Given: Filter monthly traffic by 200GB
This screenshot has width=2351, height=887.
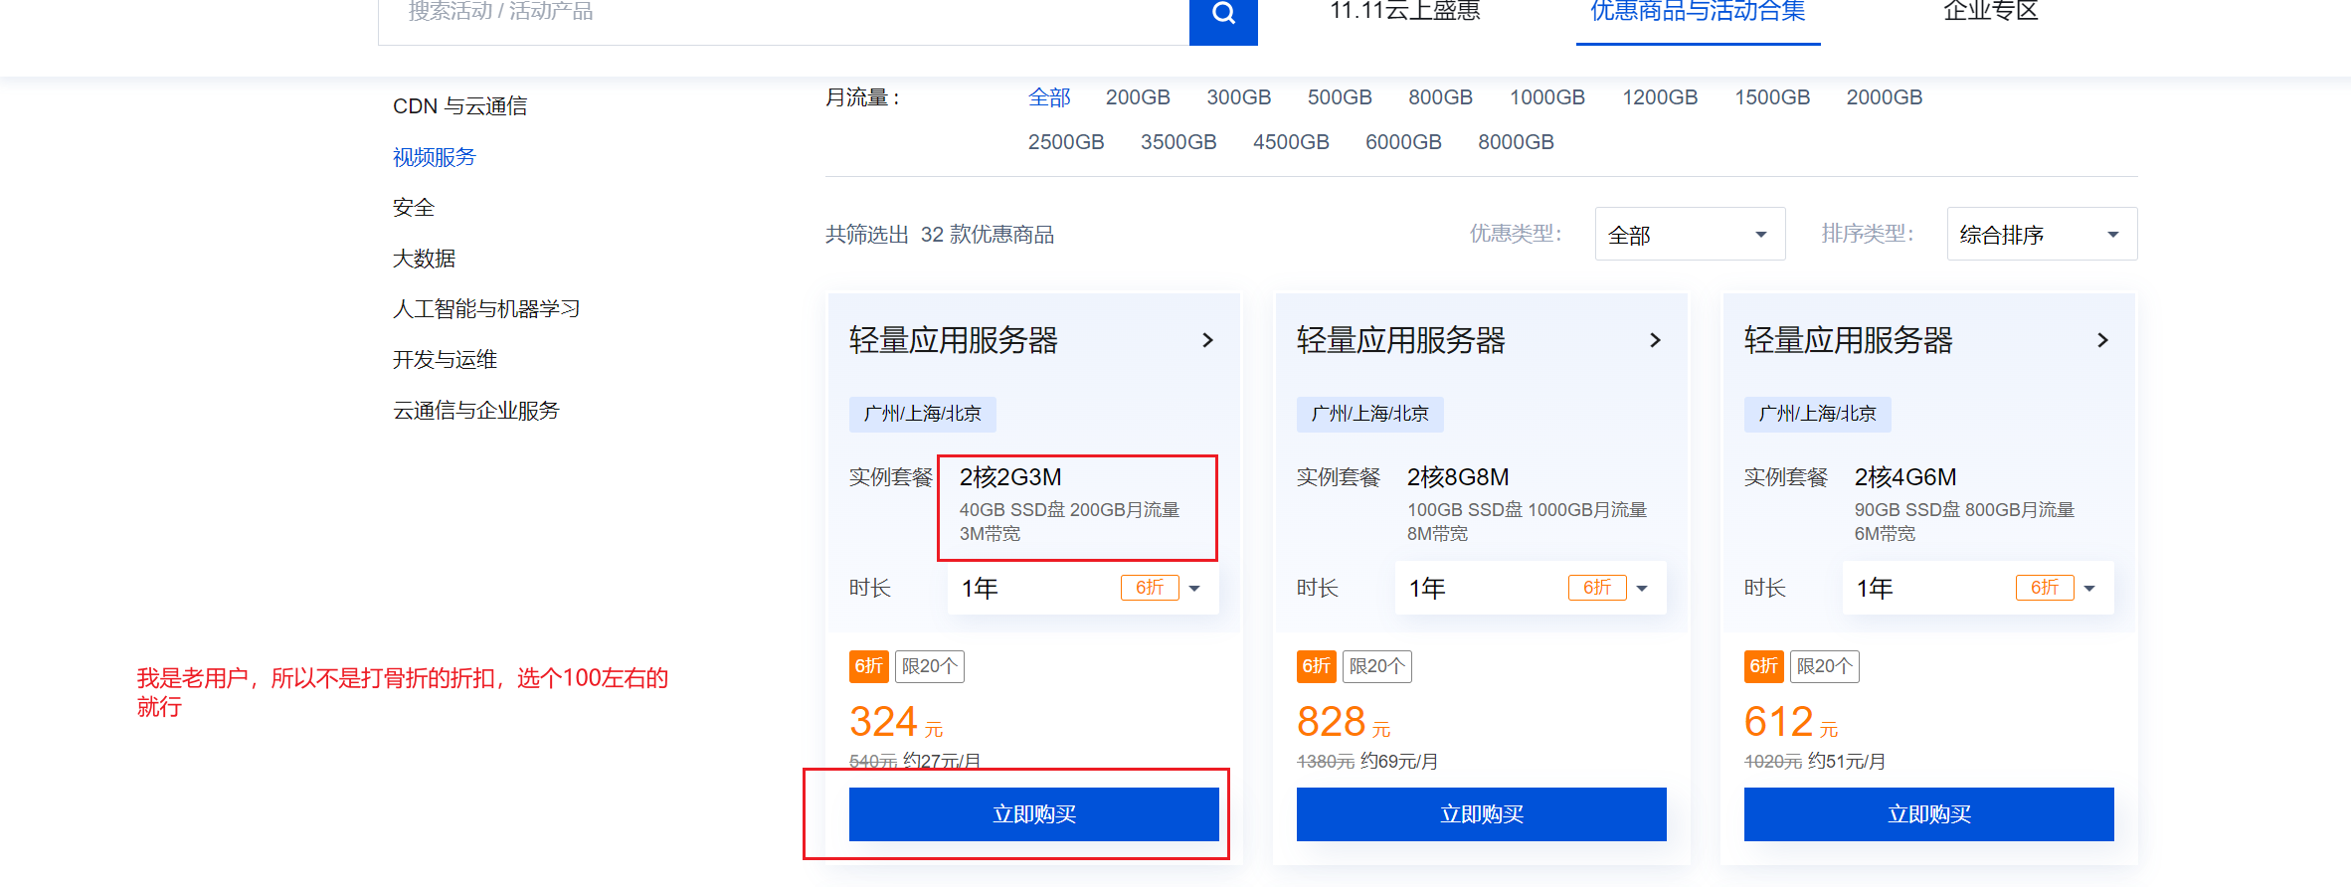Looking at the screenshot, I should click(x=1138, y=97).
